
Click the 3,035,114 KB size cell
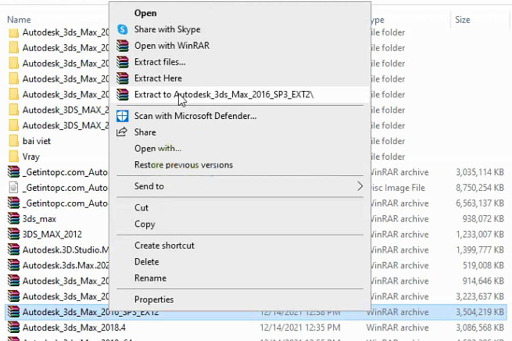480,172
